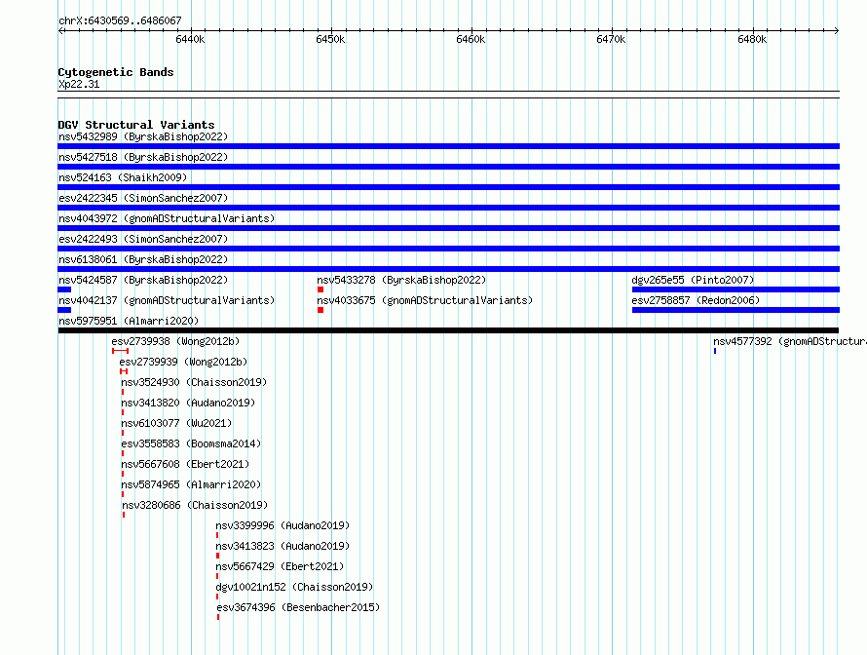Click the 6480k ruler tick label
Screen dimensions: 867x655
[x=753, y=39]
